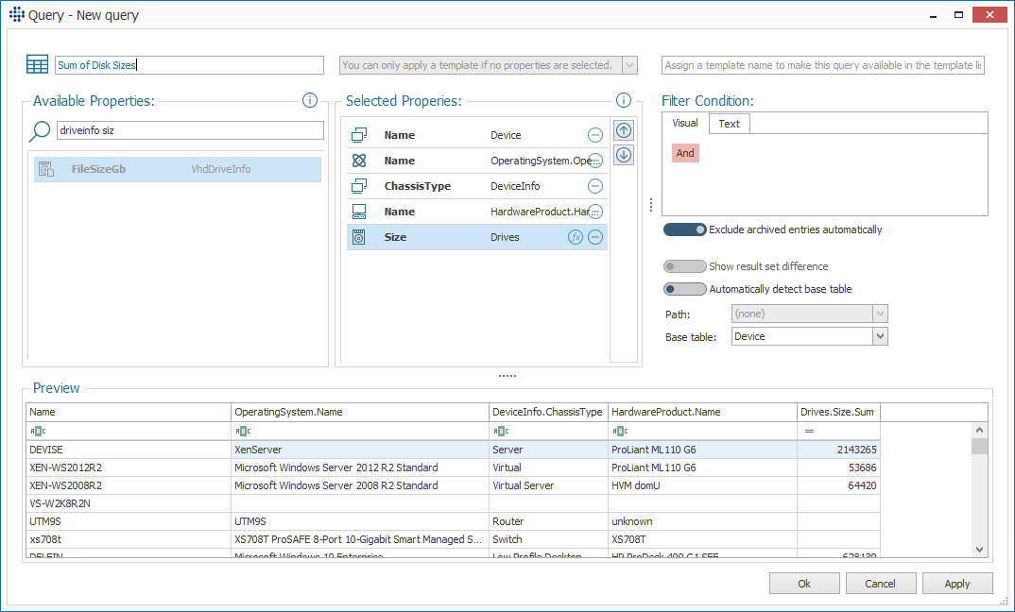Toggle Exclude archived entries automatically
Viewport: 1015px width, 612px height.
coord(685,229)
